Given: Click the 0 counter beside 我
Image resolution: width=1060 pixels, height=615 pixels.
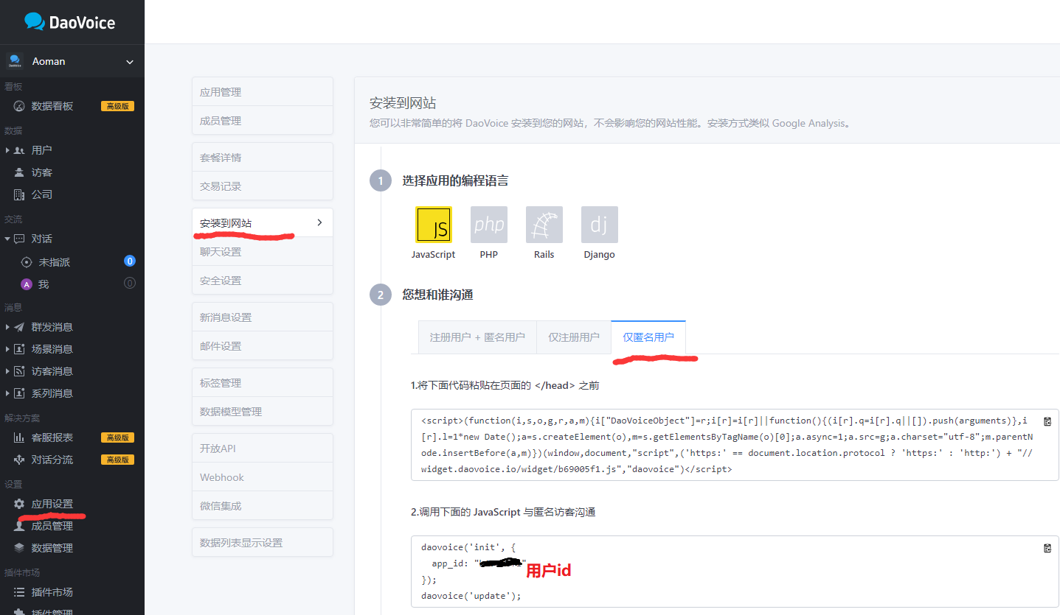Looking at the screenshot, I should (x=130, y=283).
